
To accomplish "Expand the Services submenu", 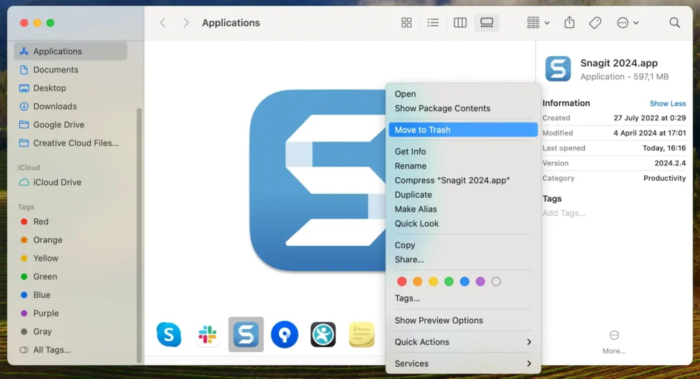I will [463, 363].
